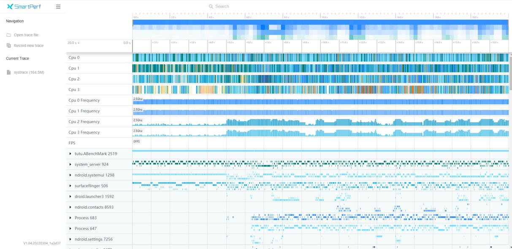
Task: Click the vertical scrollbar on the right
Action: tap(510, 72)
